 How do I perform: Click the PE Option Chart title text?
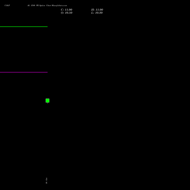click(47, 5)
